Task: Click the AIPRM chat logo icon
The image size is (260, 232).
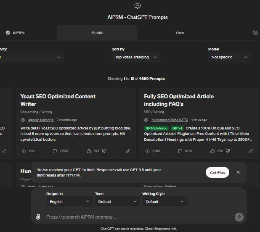Action: tap(138, 6)
